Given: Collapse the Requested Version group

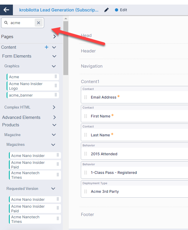Looking at the screenshot, I should pos(53,189).
